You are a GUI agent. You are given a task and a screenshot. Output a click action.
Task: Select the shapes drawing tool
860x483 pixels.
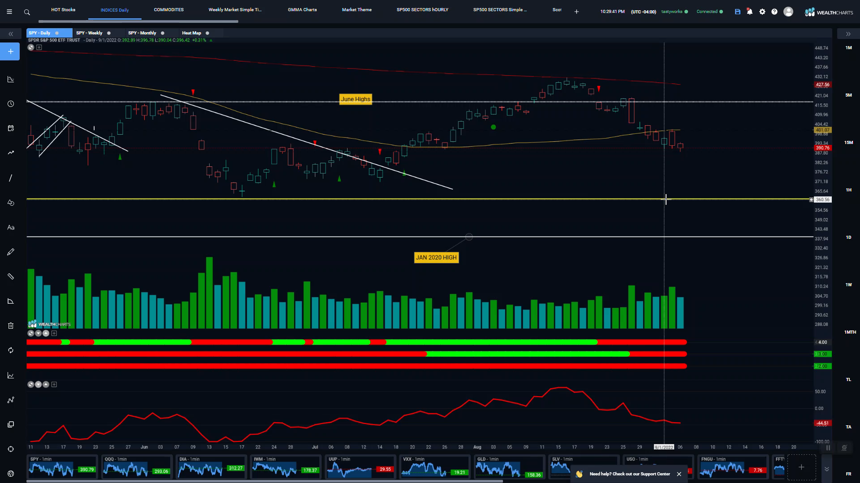11,203
